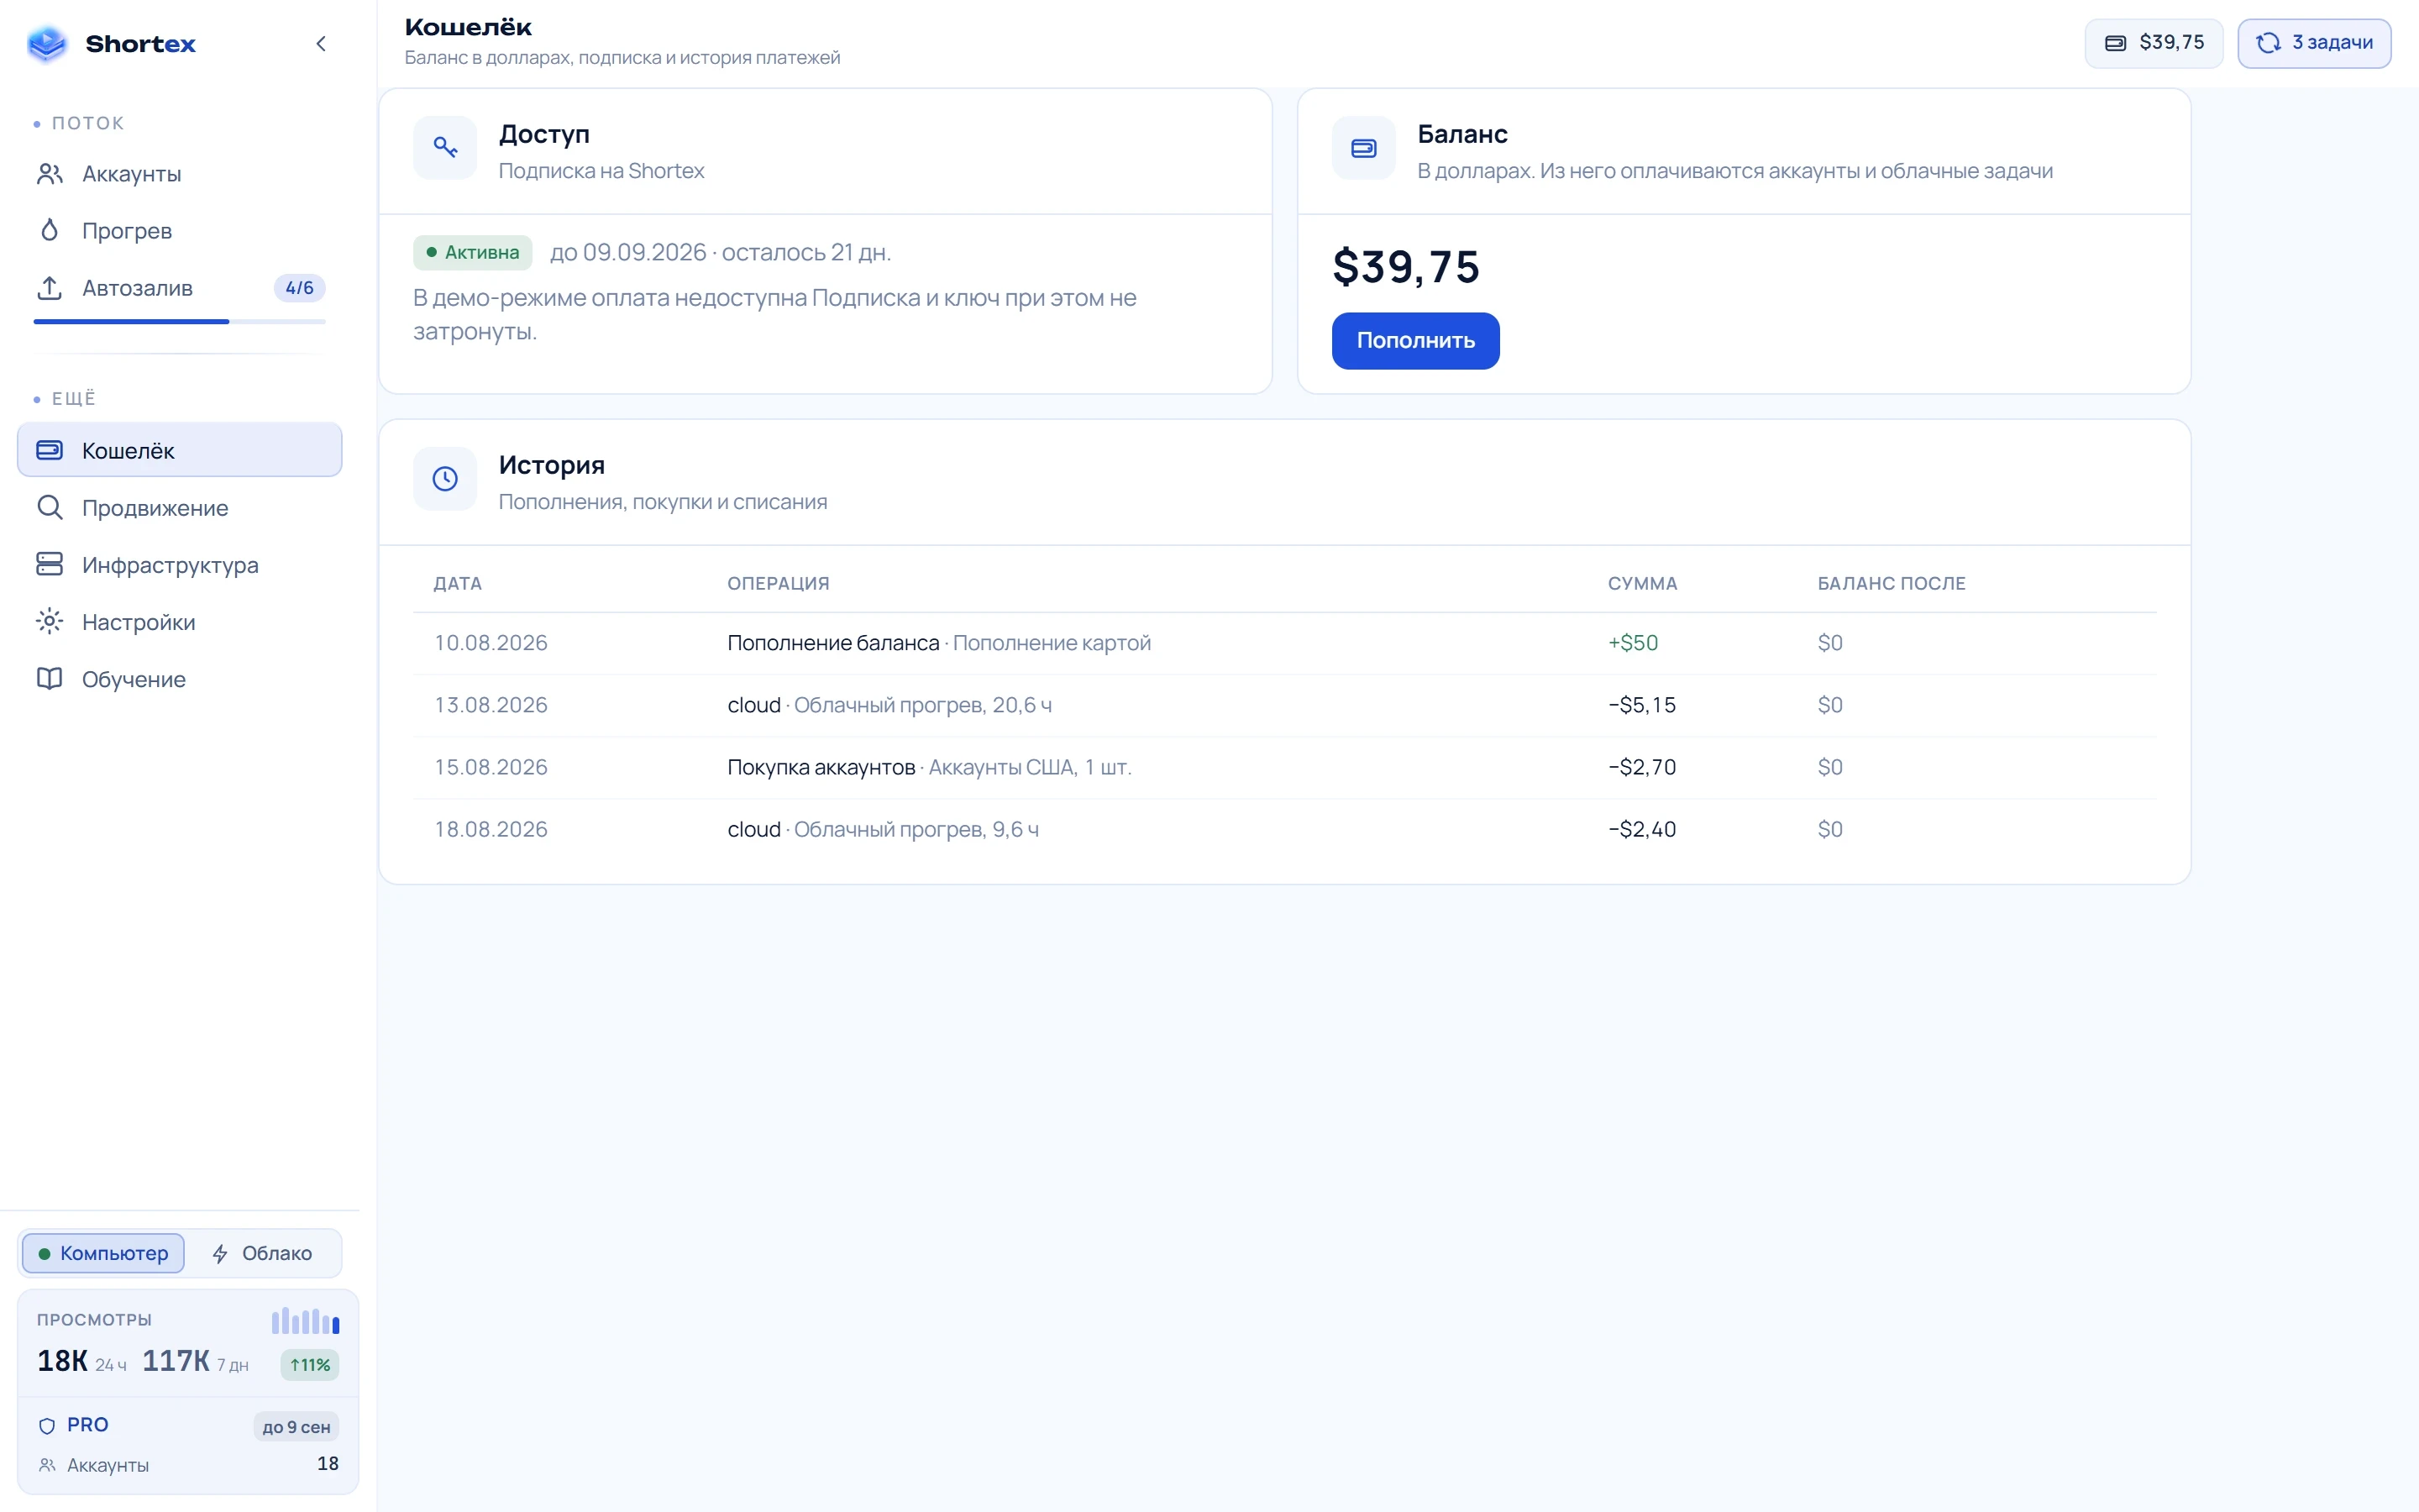Click the Покупка аккаунтов operation row
The height and width of the screenshot is (1512, 2419).
(x=1284, y=767)
